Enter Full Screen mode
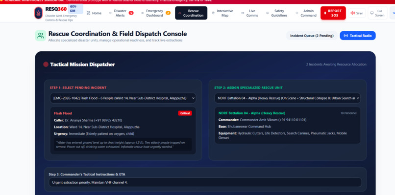 [x=378, y=13]
